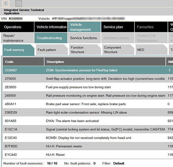
Task: Open Service functions sub-tab
Action: coord(84,38)
